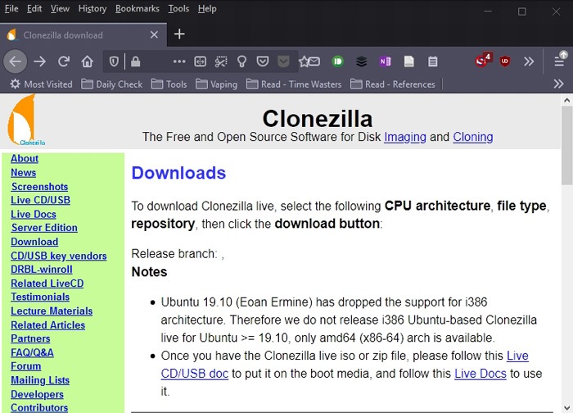Save page to Pocket icon

pos(263,61)
